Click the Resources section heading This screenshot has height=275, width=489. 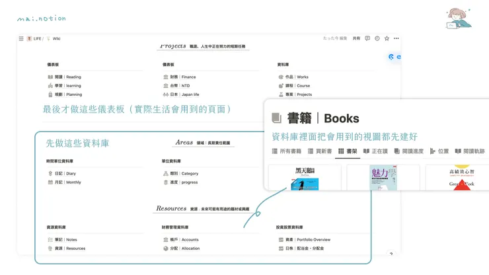pos(171,208)
